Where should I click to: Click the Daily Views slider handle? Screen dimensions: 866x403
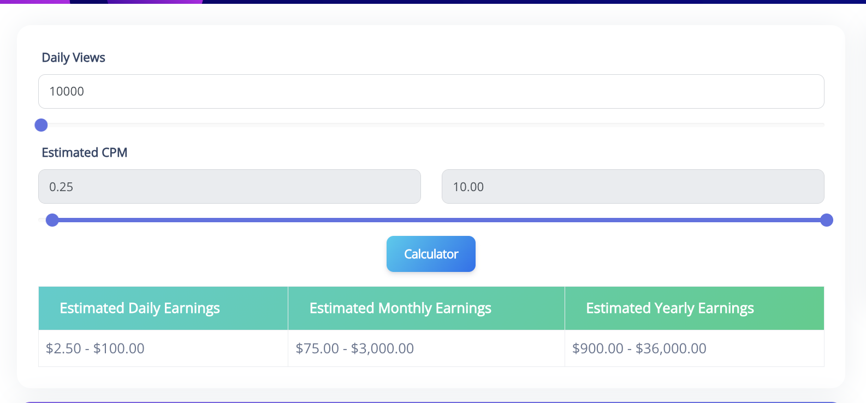[41, 125]
